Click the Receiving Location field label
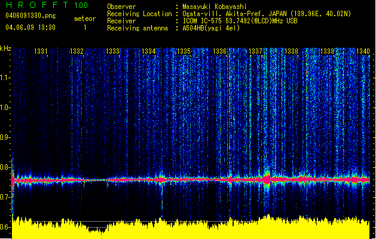The height and width of the screenshot is (239, 376). point(139,14)
